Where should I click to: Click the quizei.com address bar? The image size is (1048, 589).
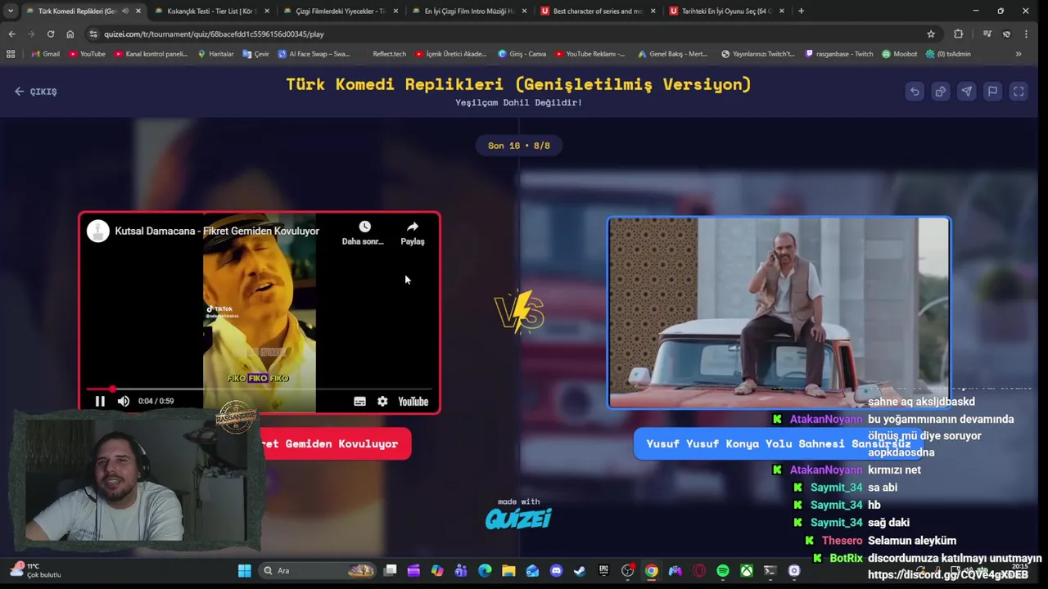(x=508, y=34)
